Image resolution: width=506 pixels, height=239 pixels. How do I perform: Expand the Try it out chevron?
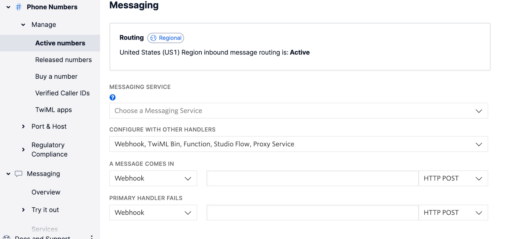[23, 210]
